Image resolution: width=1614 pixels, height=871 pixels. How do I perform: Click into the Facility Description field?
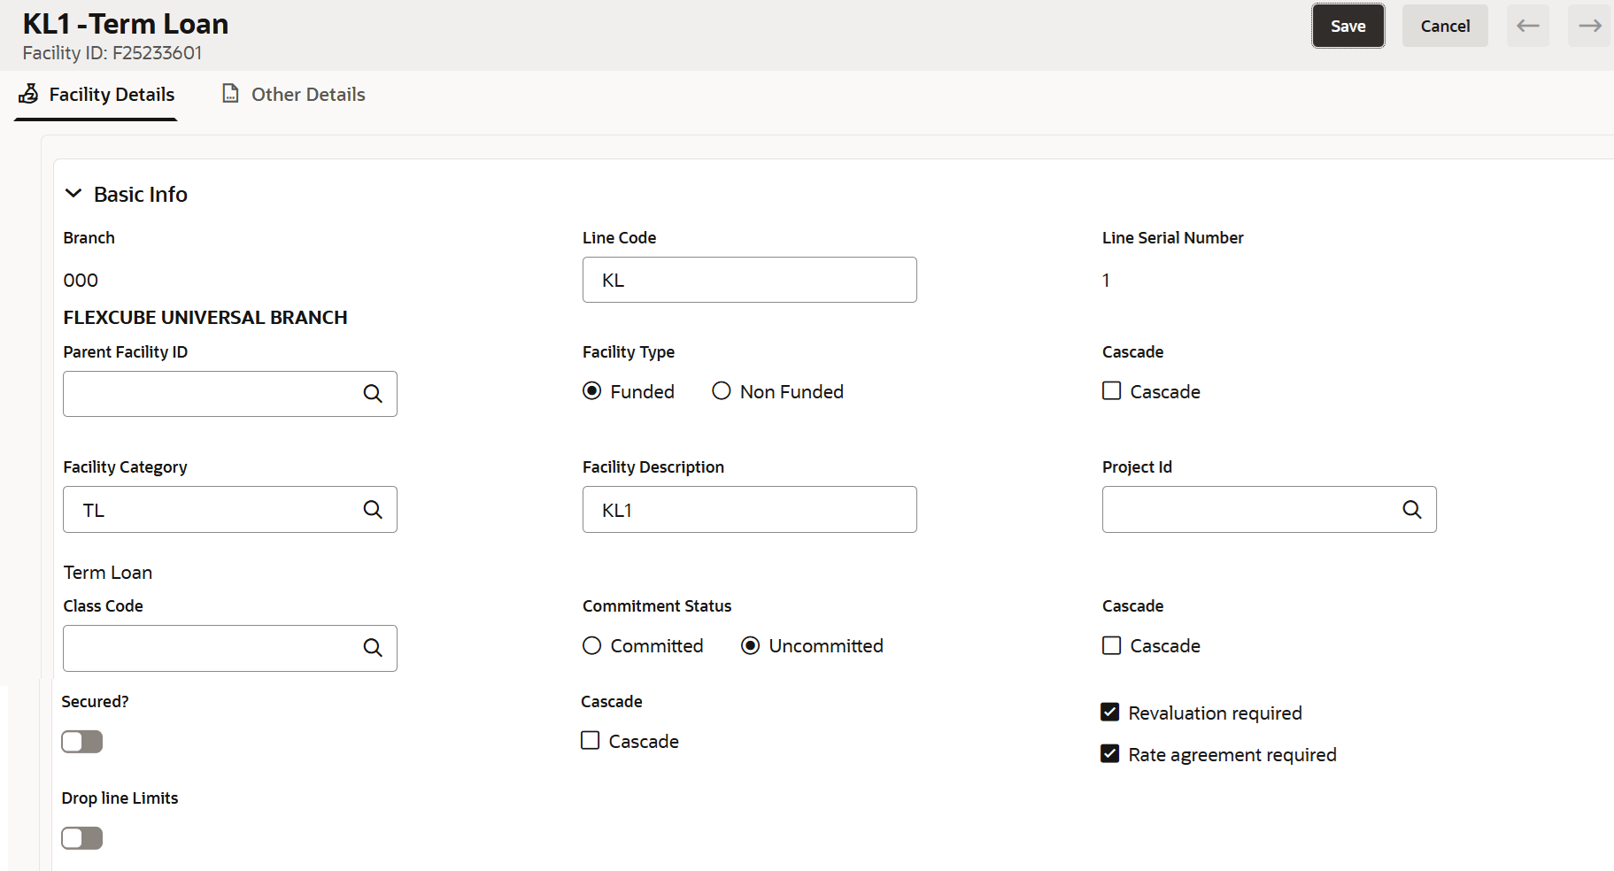coord(749,510)
